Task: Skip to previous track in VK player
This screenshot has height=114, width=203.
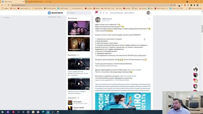Action: tap(101, 13)
